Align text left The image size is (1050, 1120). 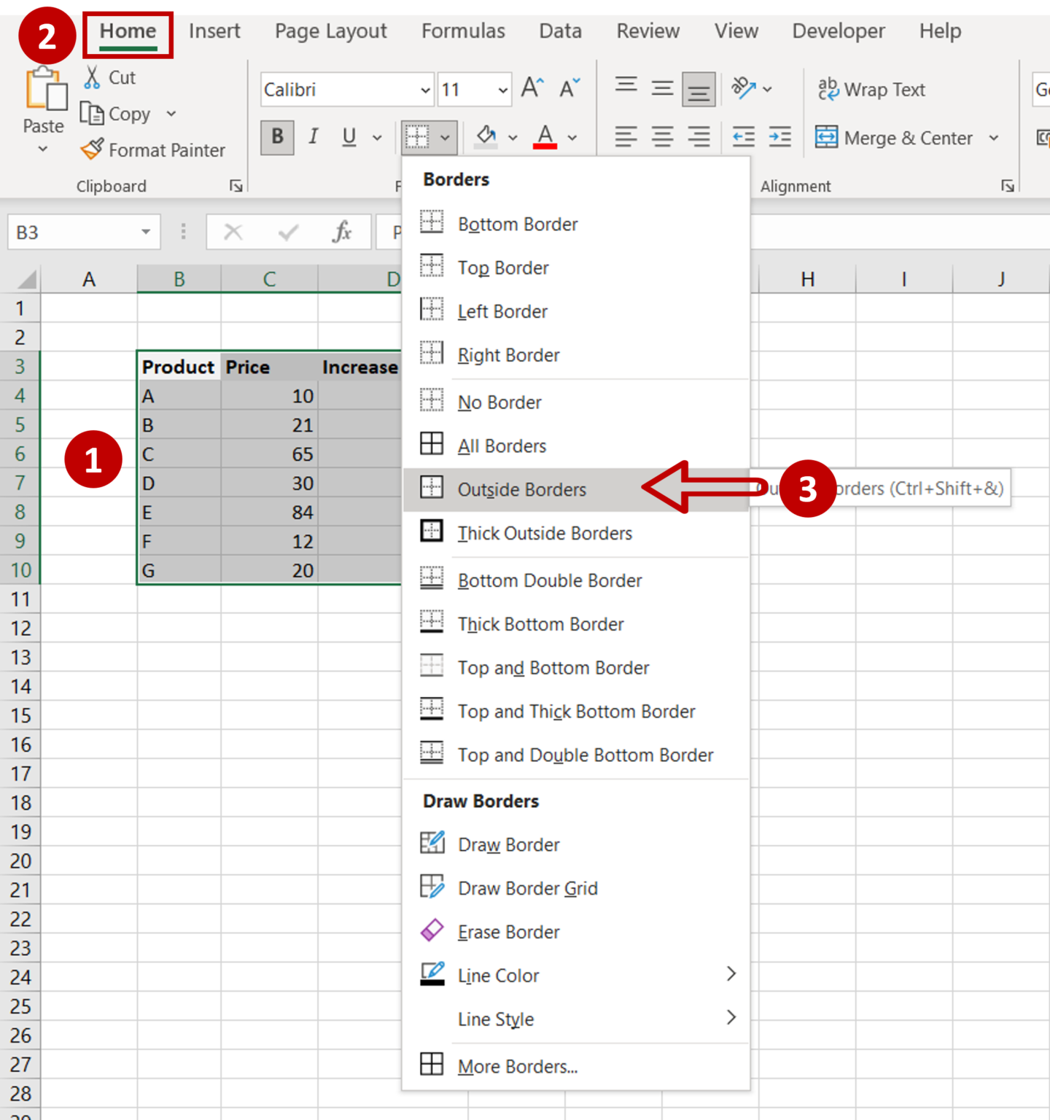click(x=626, y=137)
